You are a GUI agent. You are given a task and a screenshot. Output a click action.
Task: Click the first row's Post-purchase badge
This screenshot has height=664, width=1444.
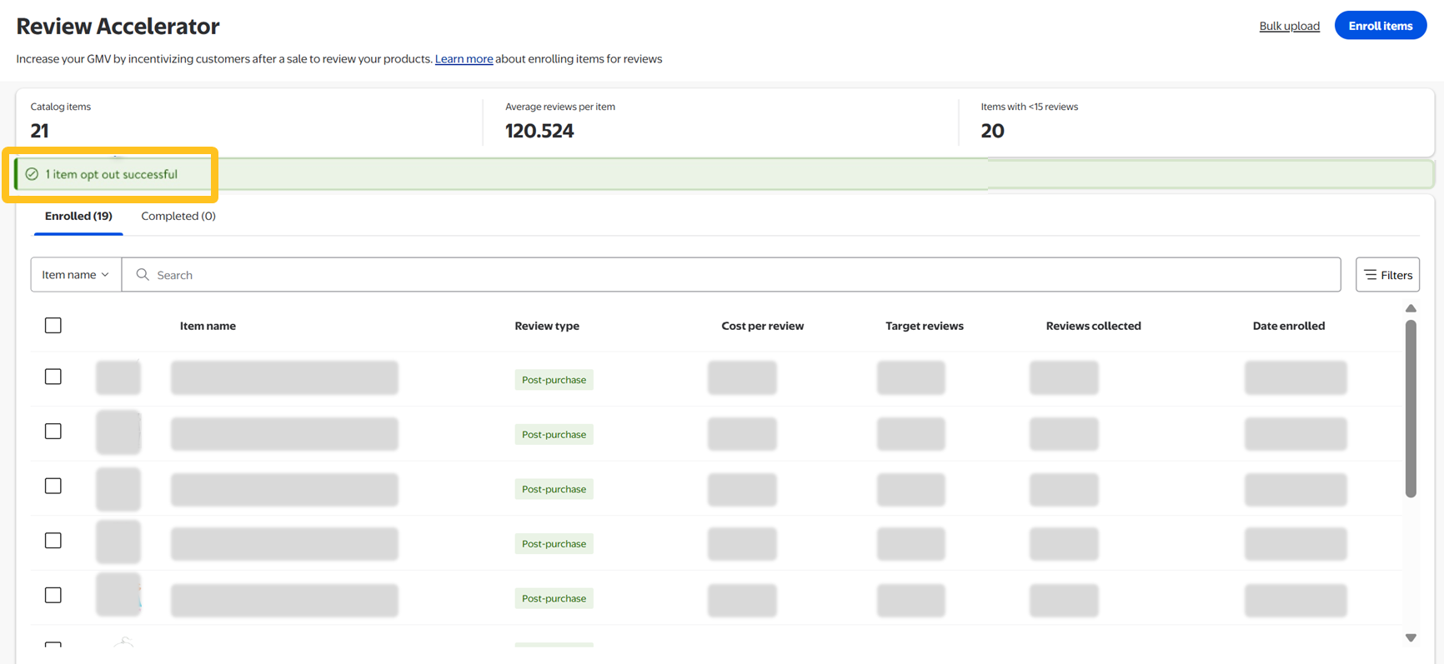click(554, 380)
